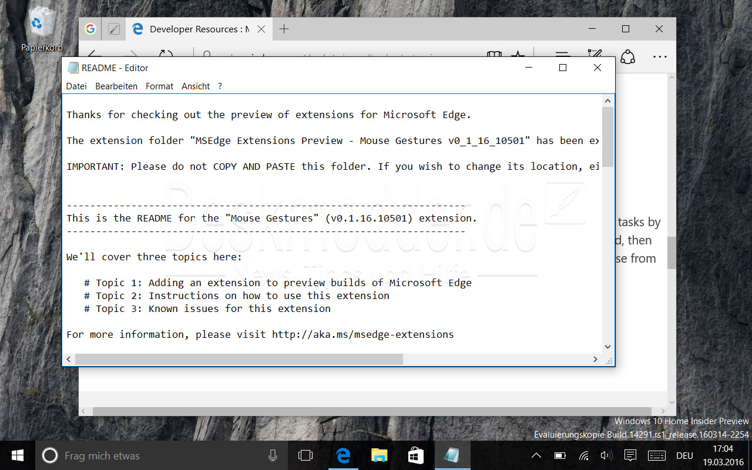
Task: Maximize the Edge browser window
Action: 626,29
